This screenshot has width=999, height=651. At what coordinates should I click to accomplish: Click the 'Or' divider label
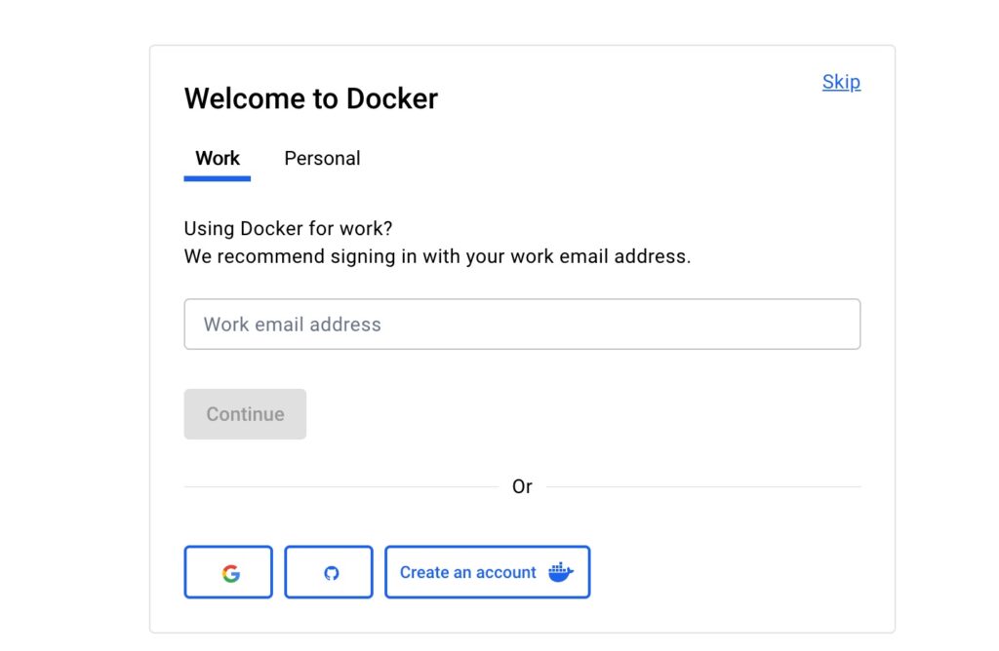tap(522, 486)
